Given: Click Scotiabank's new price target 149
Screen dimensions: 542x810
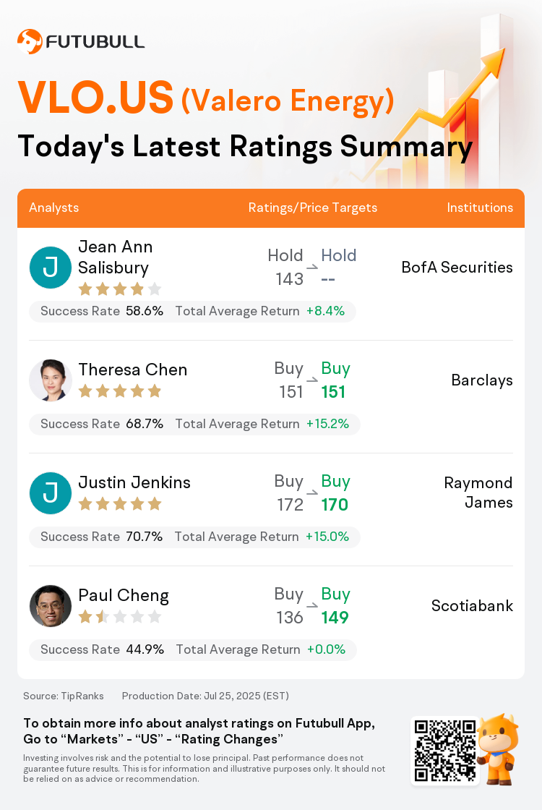Looking at the screenshot, I should coord(335,618).
